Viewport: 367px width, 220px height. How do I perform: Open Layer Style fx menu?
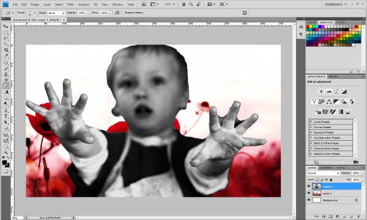(x=324, y=217)
